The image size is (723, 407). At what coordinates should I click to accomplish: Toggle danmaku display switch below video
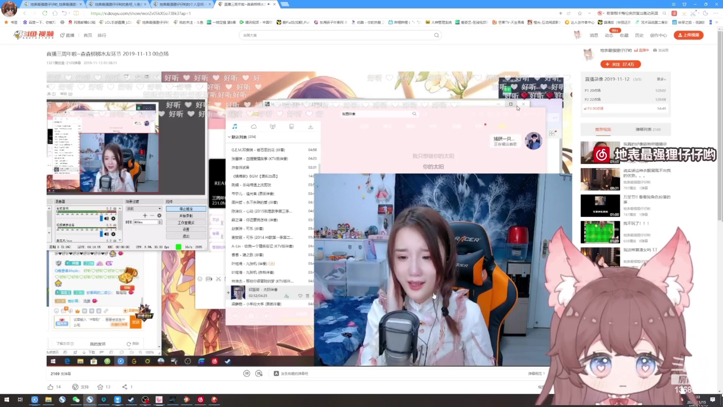coord(247,373)
